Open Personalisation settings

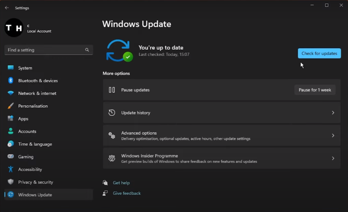click(49, 106)
